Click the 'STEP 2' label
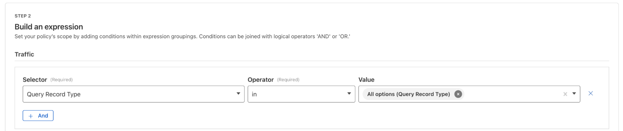The height and width of the screenshot is (131, 623). pos(23,16)
